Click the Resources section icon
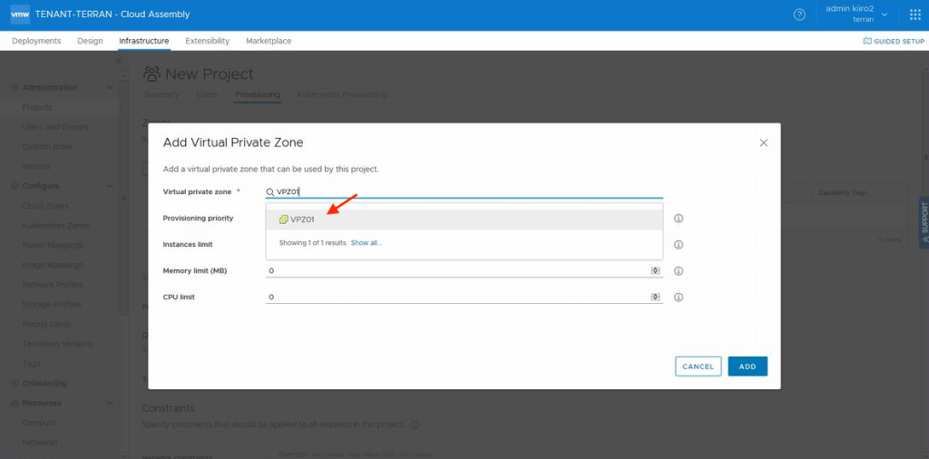The image size is (929, 459). 15,403
